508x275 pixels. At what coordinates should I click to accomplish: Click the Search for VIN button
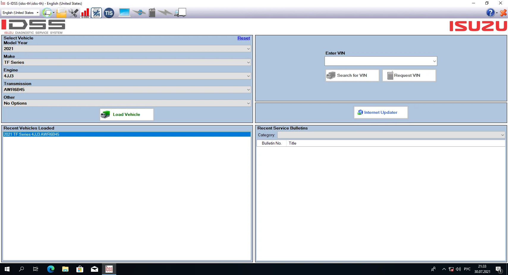coord(352,75)
